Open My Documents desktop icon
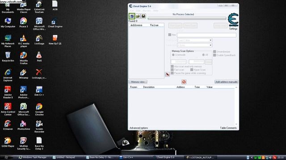This screenshot has height=160, width=286. pos(8,7)
